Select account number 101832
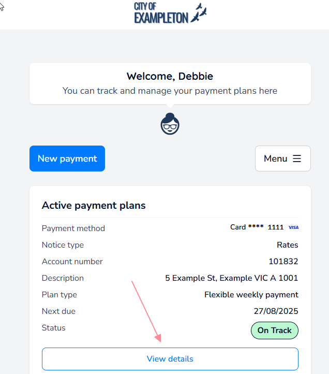 coord(283,262)
